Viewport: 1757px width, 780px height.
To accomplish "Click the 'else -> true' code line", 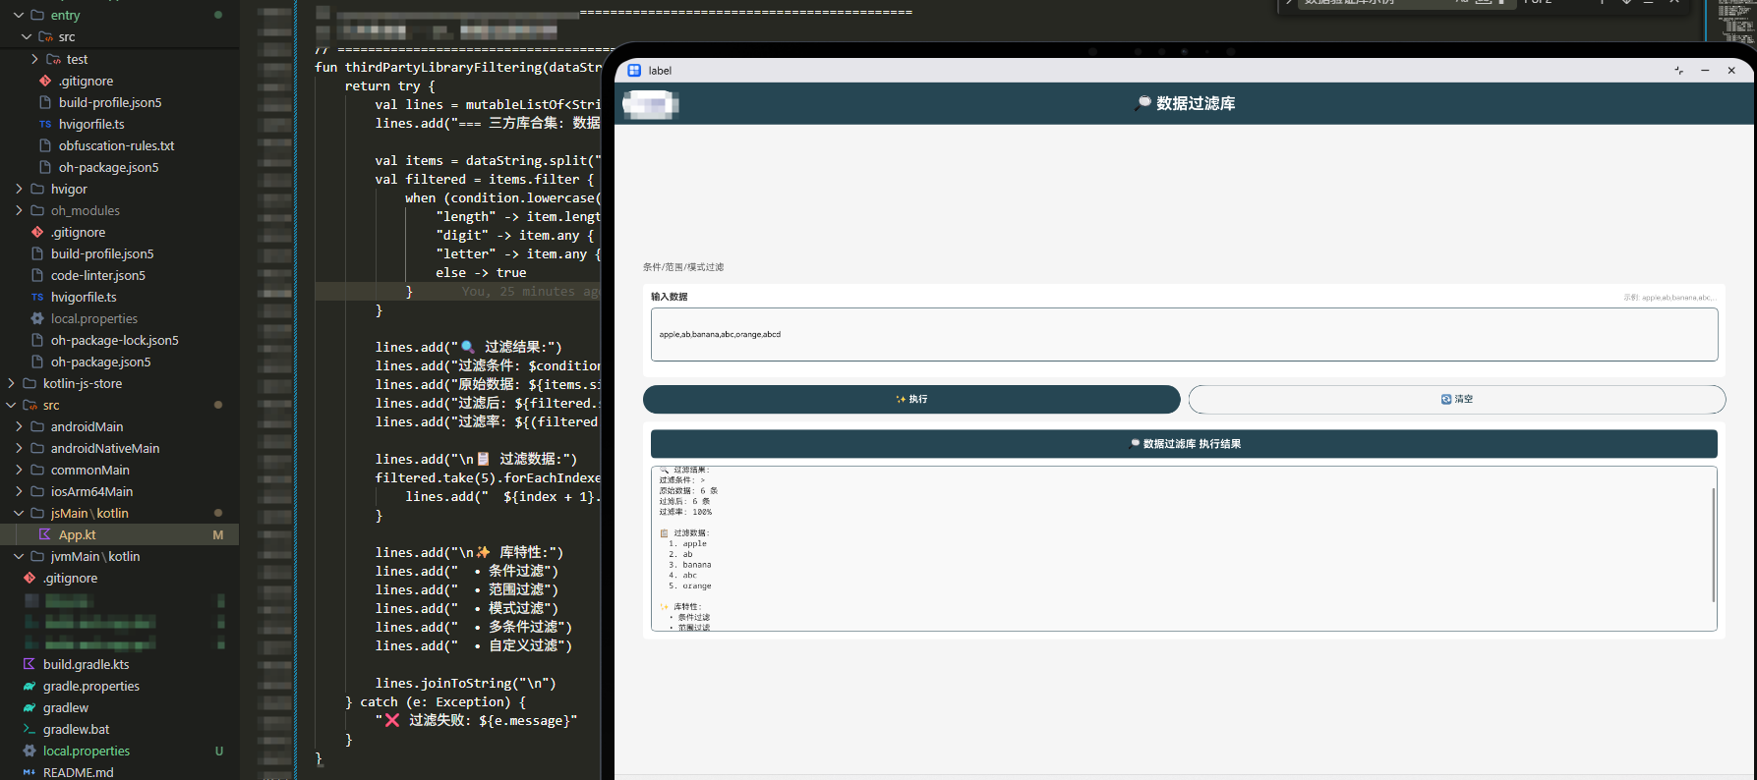I will pyautogui.click(x=481, y=272).
